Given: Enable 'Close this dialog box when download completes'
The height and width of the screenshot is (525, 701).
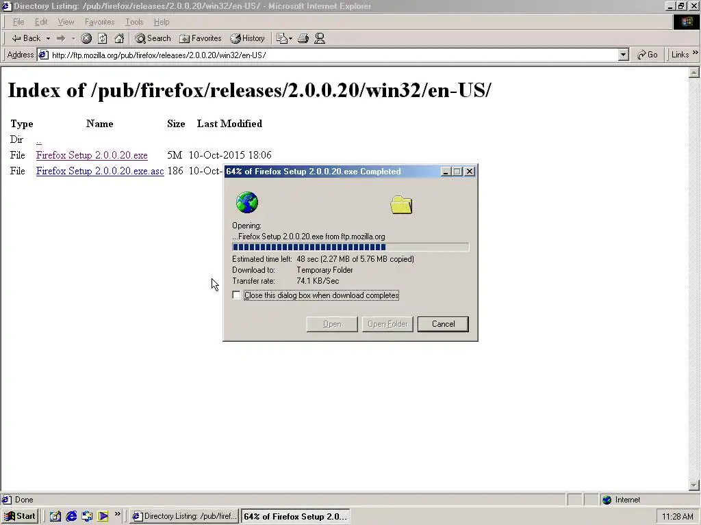Looking at the screenshot, I should coord(236,295).
